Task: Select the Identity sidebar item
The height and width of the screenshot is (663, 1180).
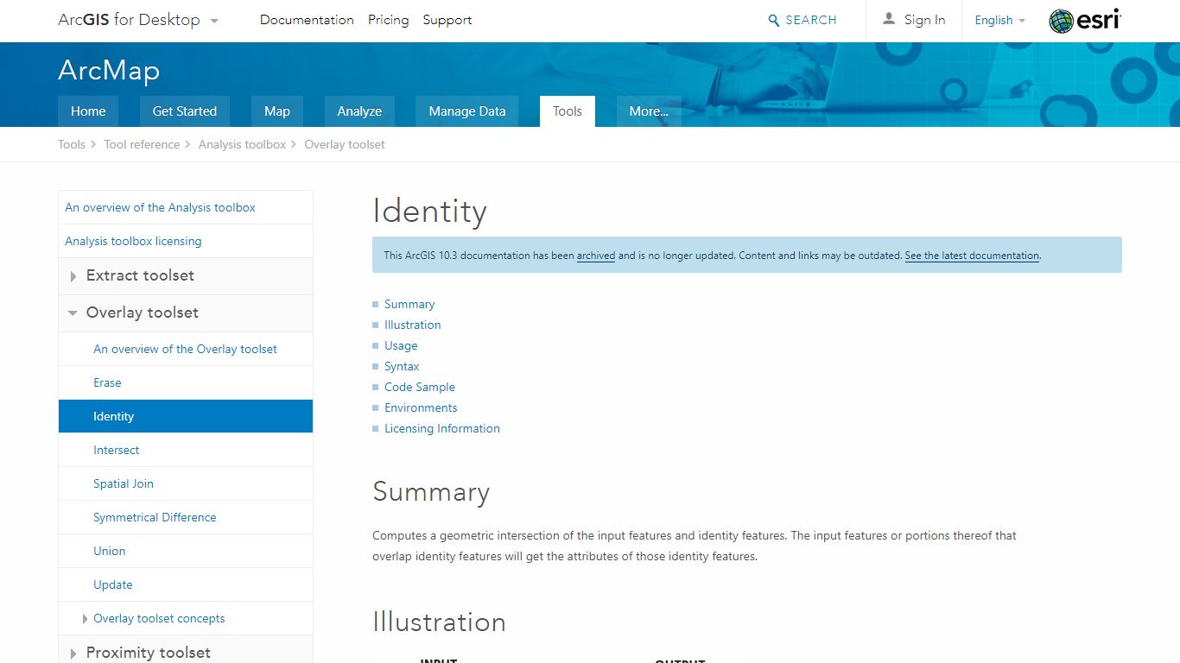Action: coord(185,416)
